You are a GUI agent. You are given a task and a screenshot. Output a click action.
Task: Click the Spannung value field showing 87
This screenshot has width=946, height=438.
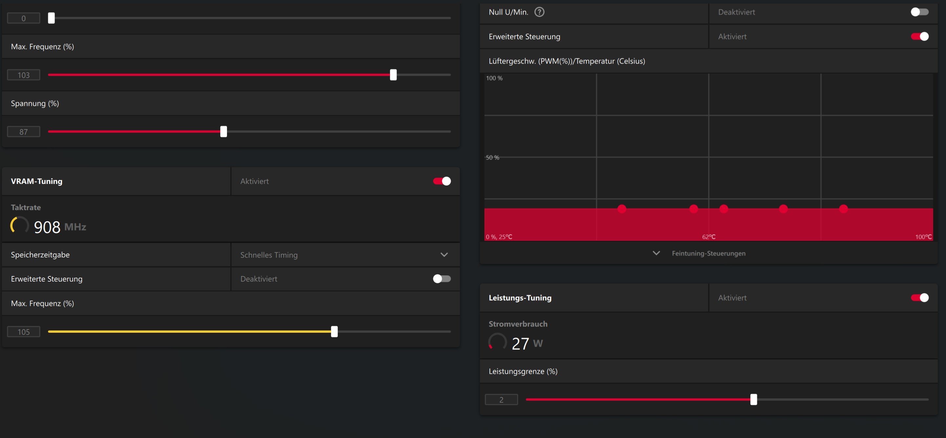(x=24, y=132)
